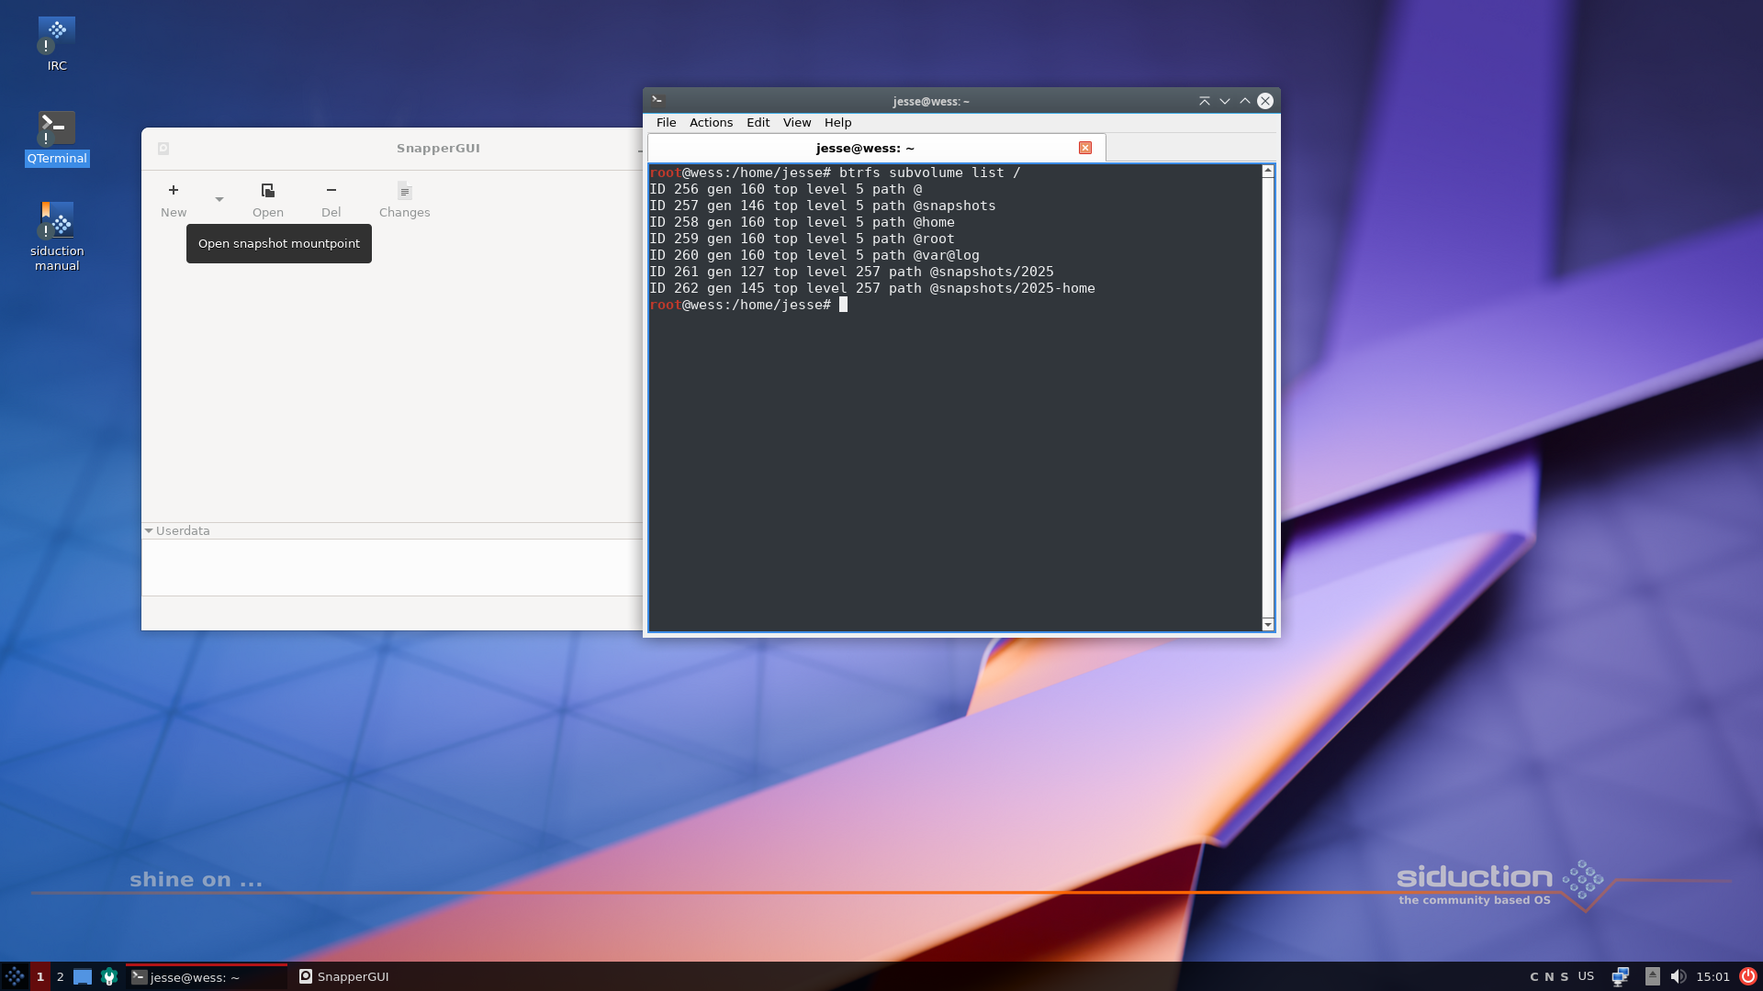Viewport: 1763px width, 991px height.
Task: Show Changes for snapshot in SnapperGUI
Action: (405, 199)
